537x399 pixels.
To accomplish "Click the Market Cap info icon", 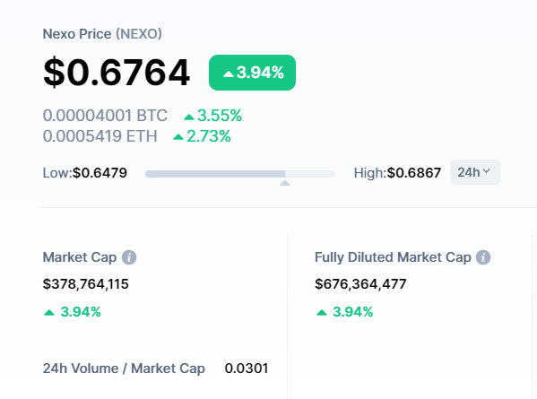I will coord(129,257).
